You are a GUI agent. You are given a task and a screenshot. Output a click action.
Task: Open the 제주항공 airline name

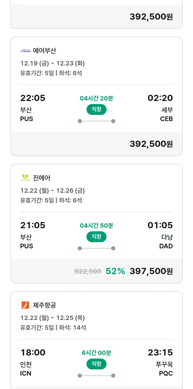click(44, 305)
